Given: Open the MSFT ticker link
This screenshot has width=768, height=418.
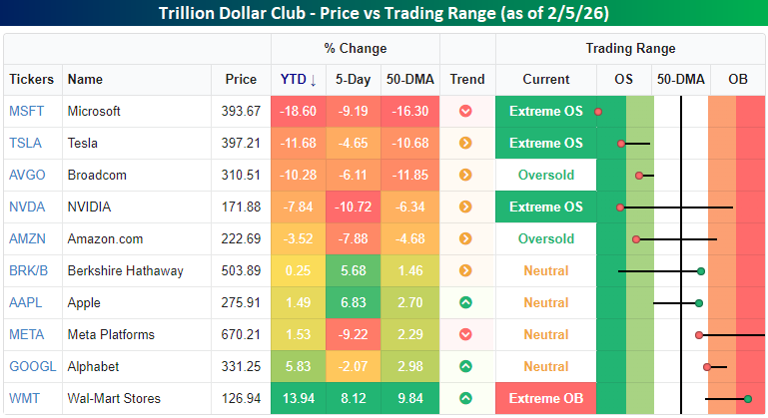Looking at the screenshot, I should point(27,111).
